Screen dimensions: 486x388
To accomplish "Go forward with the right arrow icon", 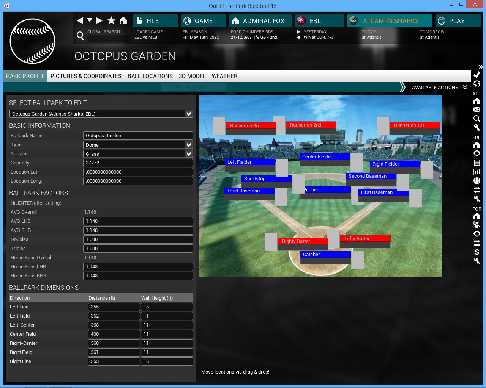I will 99,21.
